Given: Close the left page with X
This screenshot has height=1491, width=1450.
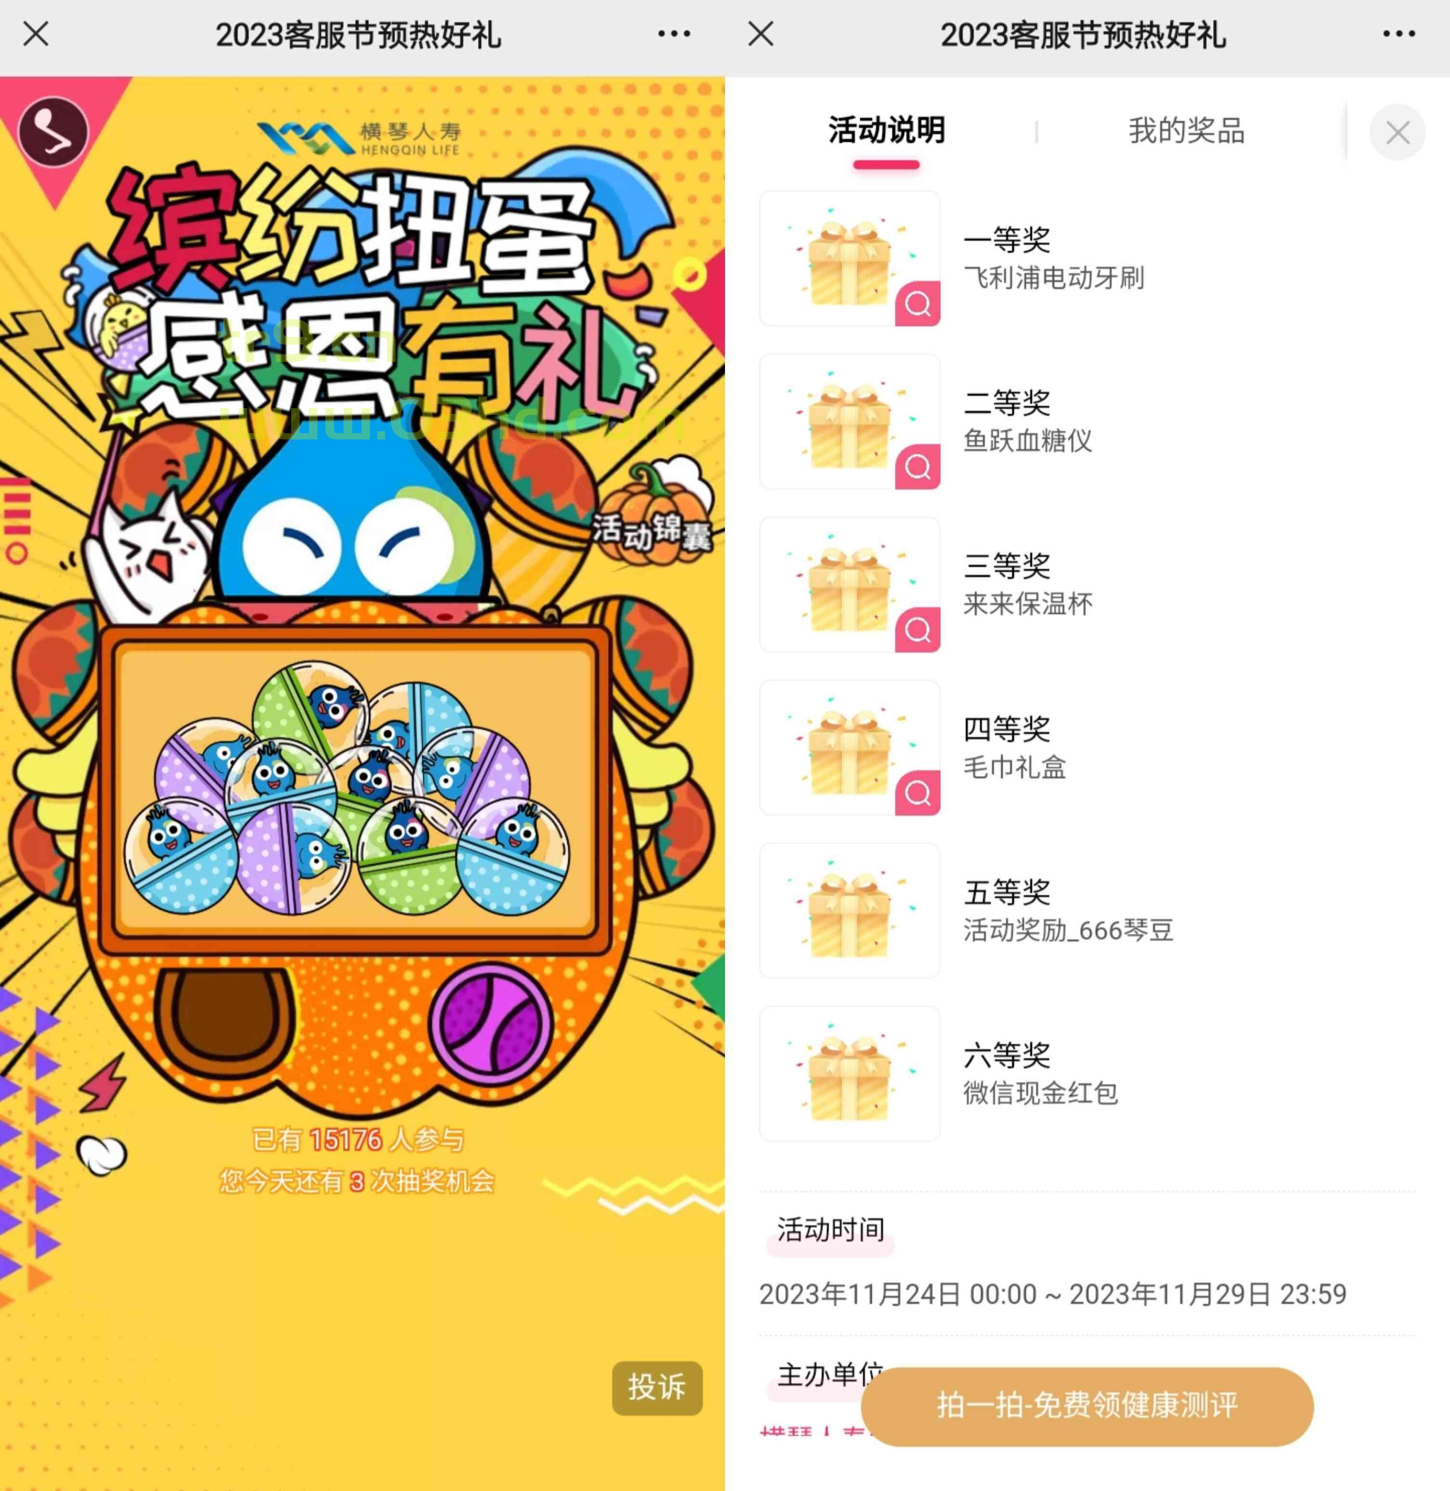Looking at the screenshot, I should click(36, 34).
